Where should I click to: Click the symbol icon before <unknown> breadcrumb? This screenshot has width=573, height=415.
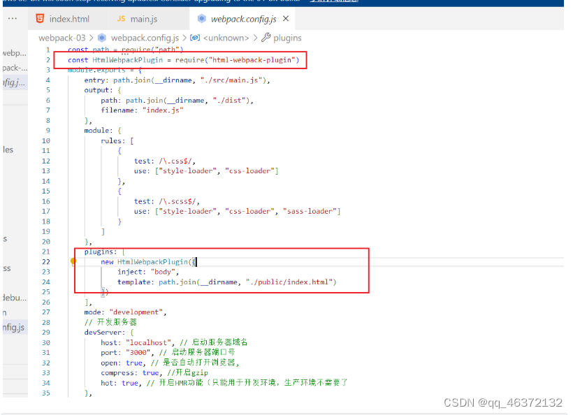tap(195, 38)
